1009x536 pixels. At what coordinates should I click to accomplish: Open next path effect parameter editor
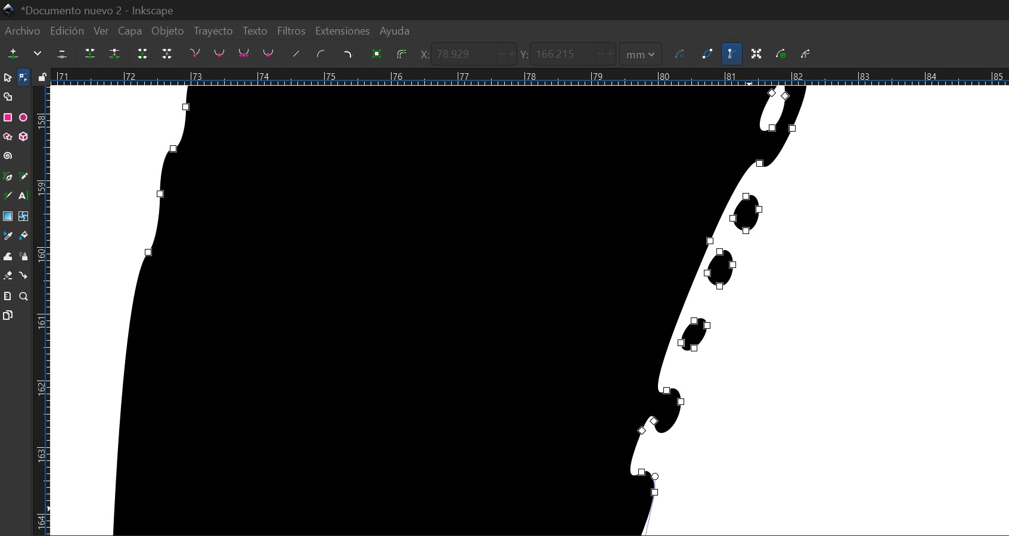pyautogui.click(x=680, y=54)
